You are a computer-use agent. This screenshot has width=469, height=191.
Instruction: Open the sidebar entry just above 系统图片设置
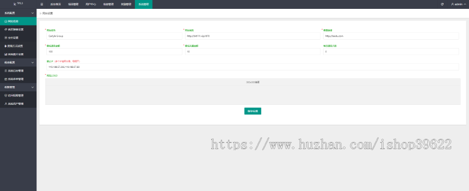click(18, 46)
